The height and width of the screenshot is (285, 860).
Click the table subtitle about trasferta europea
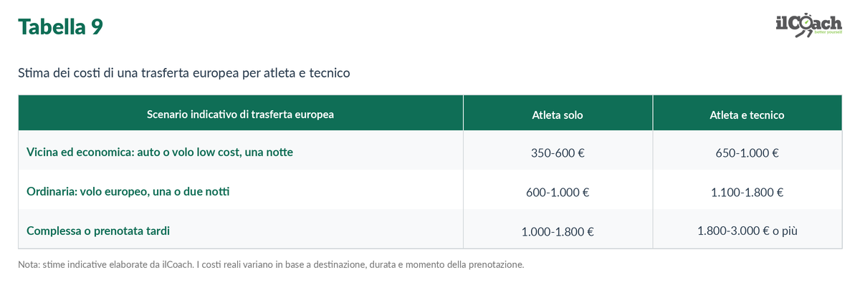tap(183, 73)
